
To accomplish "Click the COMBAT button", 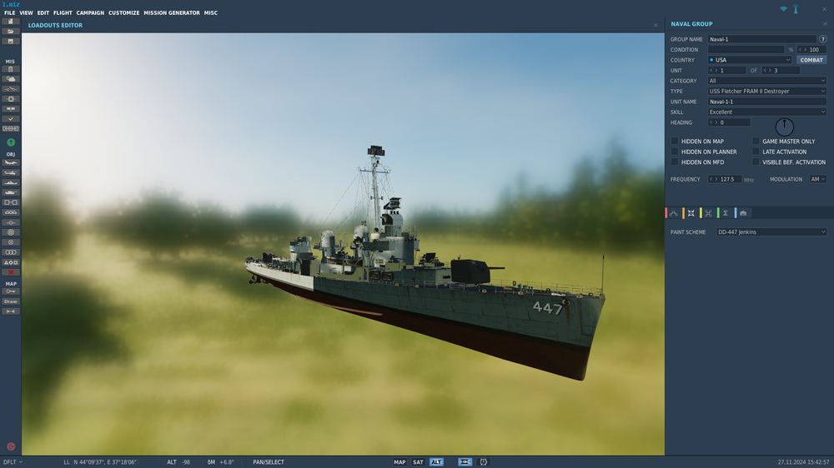I will coord(811,60).
